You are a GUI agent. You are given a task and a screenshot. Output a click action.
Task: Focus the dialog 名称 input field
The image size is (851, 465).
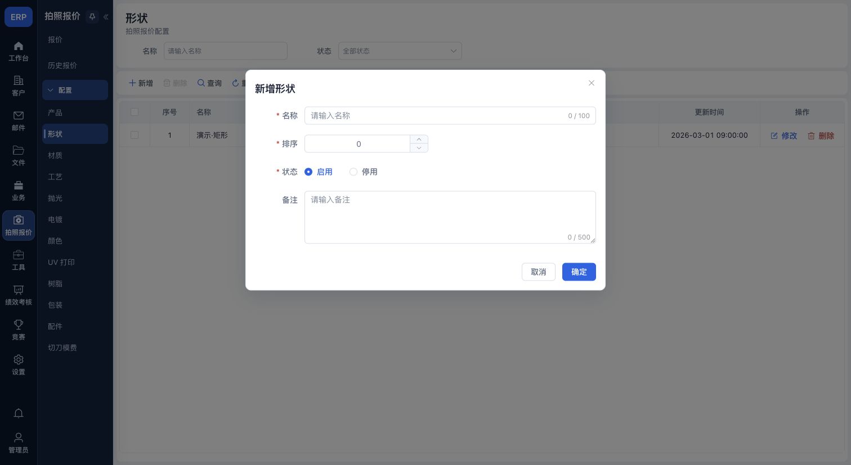coord(450,116)
